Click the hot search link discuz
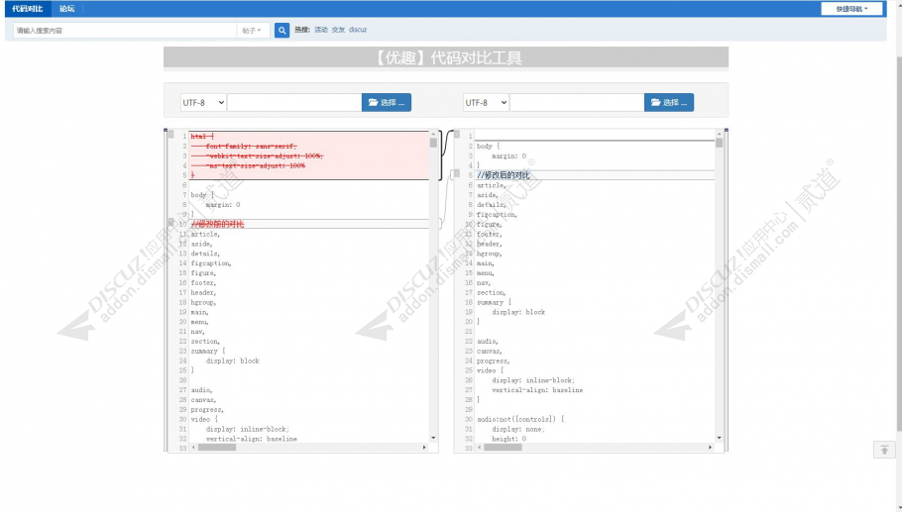902x512 pixels. point(358,31)
